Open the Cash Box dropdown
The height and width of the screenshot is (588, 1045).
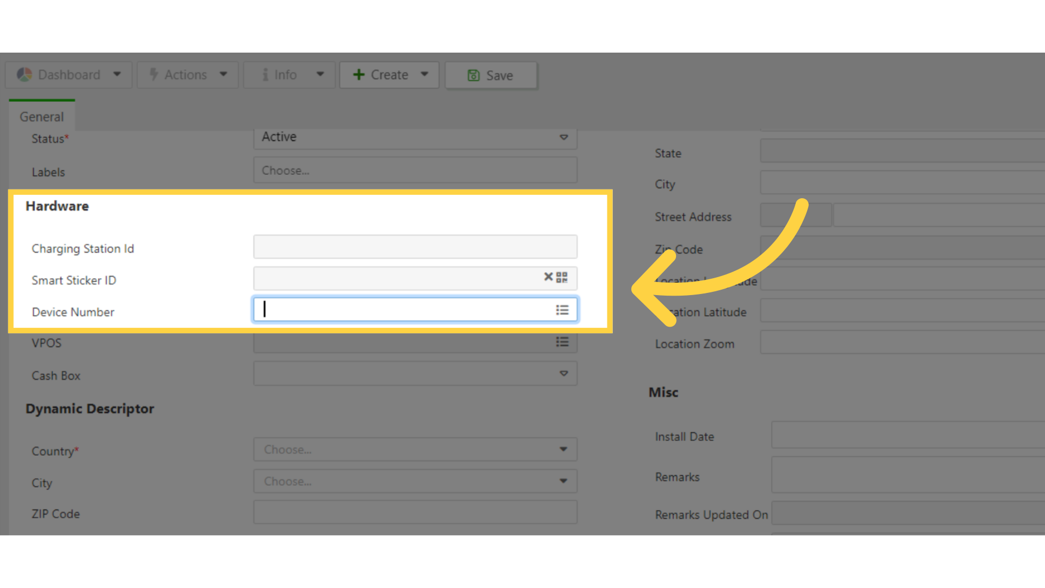click(x=415, y=374)
